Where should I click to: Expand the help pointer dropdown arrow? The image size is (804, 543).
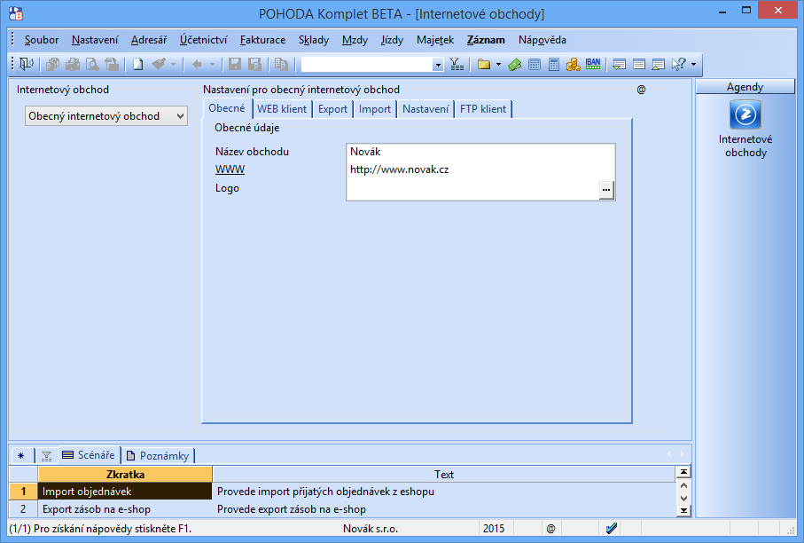click(694, 65)
